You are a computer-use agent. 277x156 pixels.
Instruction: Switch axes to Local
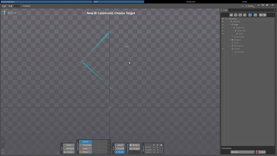(119, 145)
